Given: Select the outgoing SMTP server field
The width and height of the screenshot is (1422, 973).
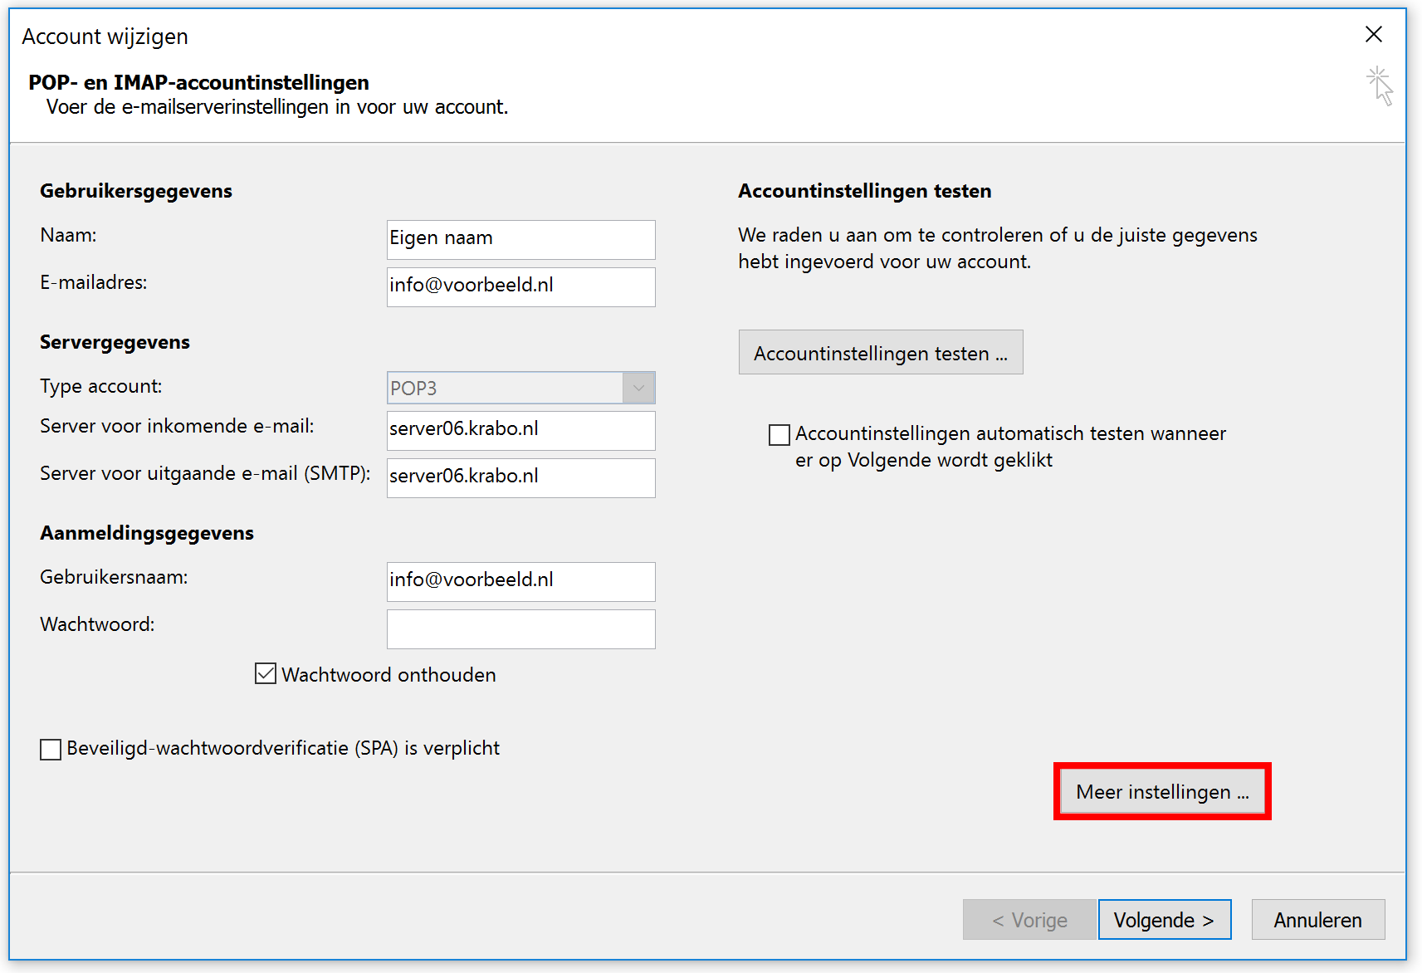Looking at the screenshot, I should [520, 477].
